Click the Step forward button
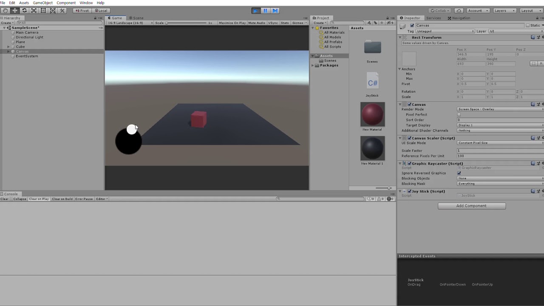Image resolution: width=544 pixels, height=306 pixels. point(275,11)
